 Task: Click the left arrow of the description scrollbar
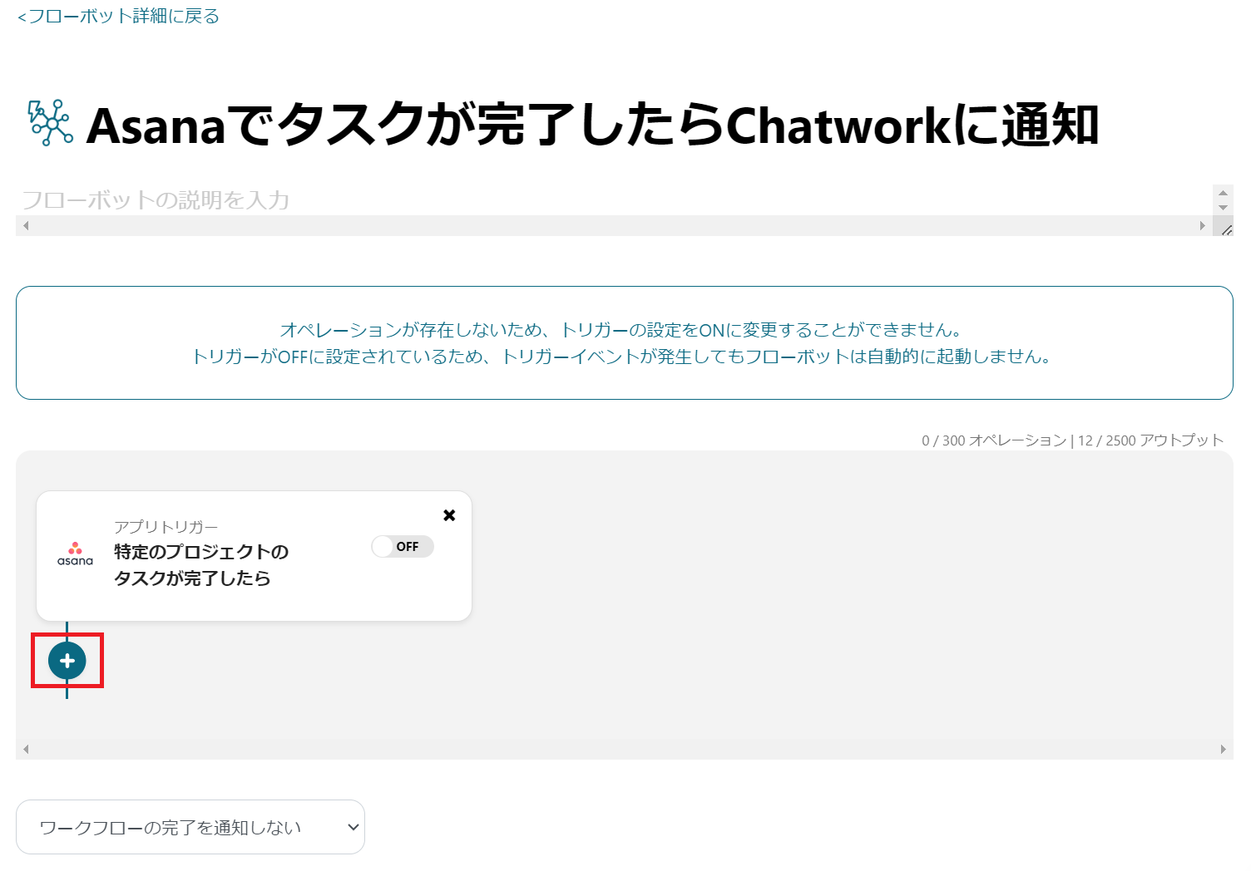(x=25, y=225)
